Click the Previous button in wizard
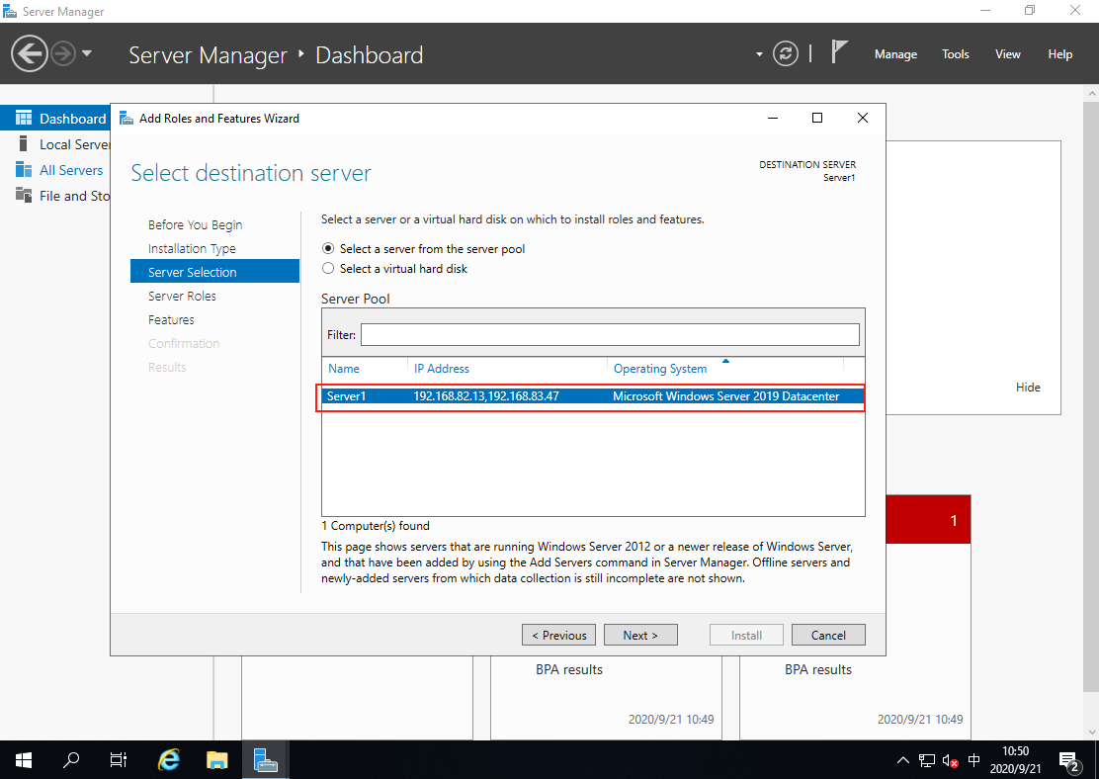The height and width of the screenshot is (779, 1099). tap(558, 635)
